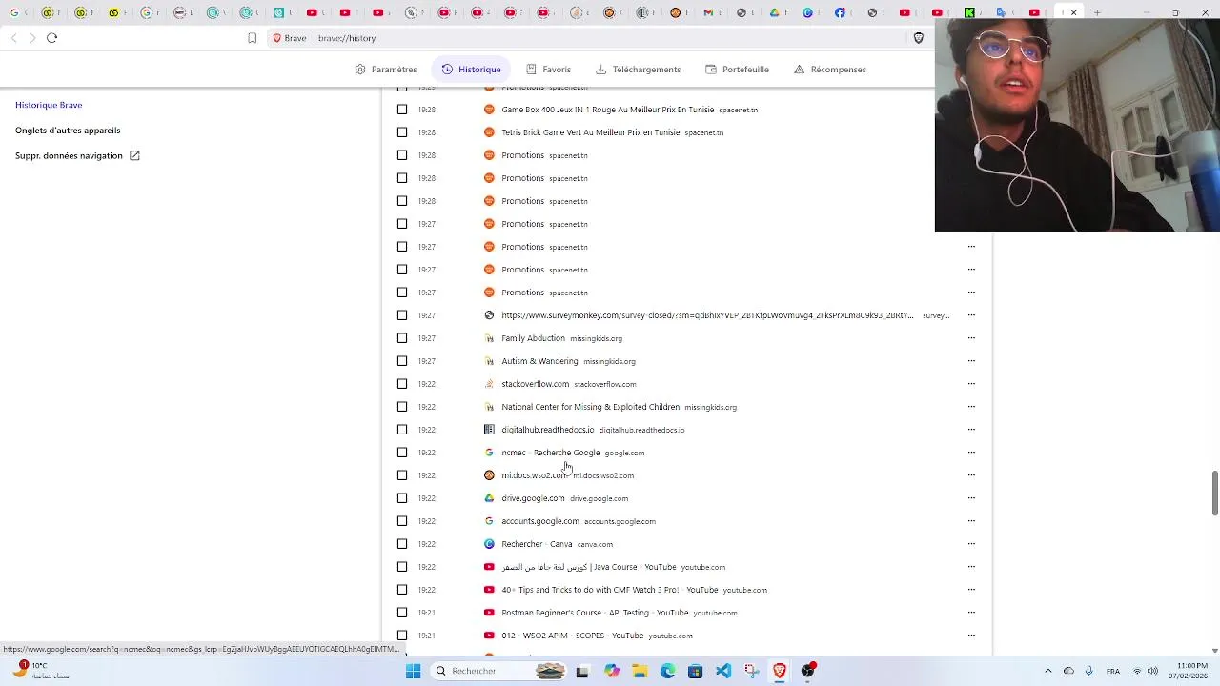Click the scrollbar down arrow

coord(1215,651)
